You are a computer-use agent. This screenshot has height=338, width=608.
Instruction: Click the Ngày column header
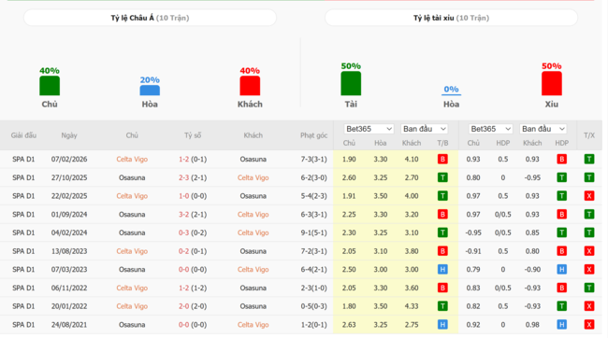click(x=69, y=135)
